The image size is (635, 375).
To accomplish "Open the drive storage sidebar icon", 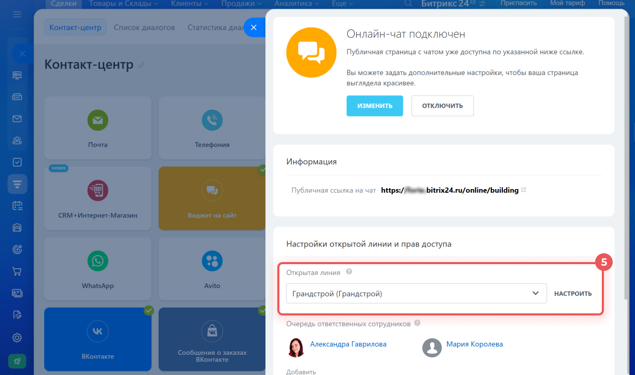I will pos(17,97).
